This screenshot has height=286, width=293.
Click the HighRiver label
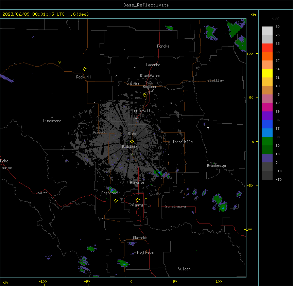click(x=146, y=252)
